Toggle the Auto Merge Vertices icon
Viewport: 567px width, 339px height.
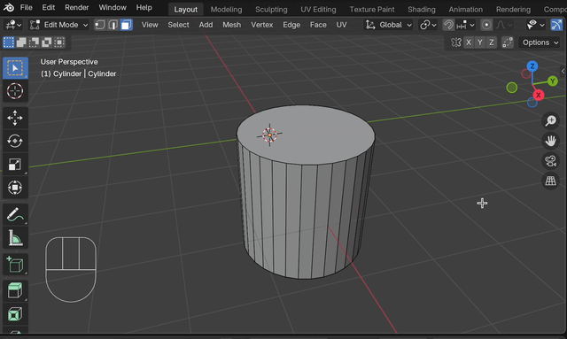[508, 42]
